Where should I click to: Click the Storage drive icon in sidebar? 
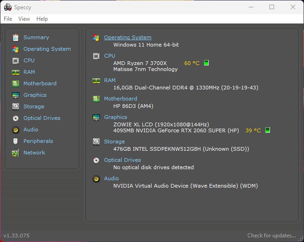click(x=16, y=106)
